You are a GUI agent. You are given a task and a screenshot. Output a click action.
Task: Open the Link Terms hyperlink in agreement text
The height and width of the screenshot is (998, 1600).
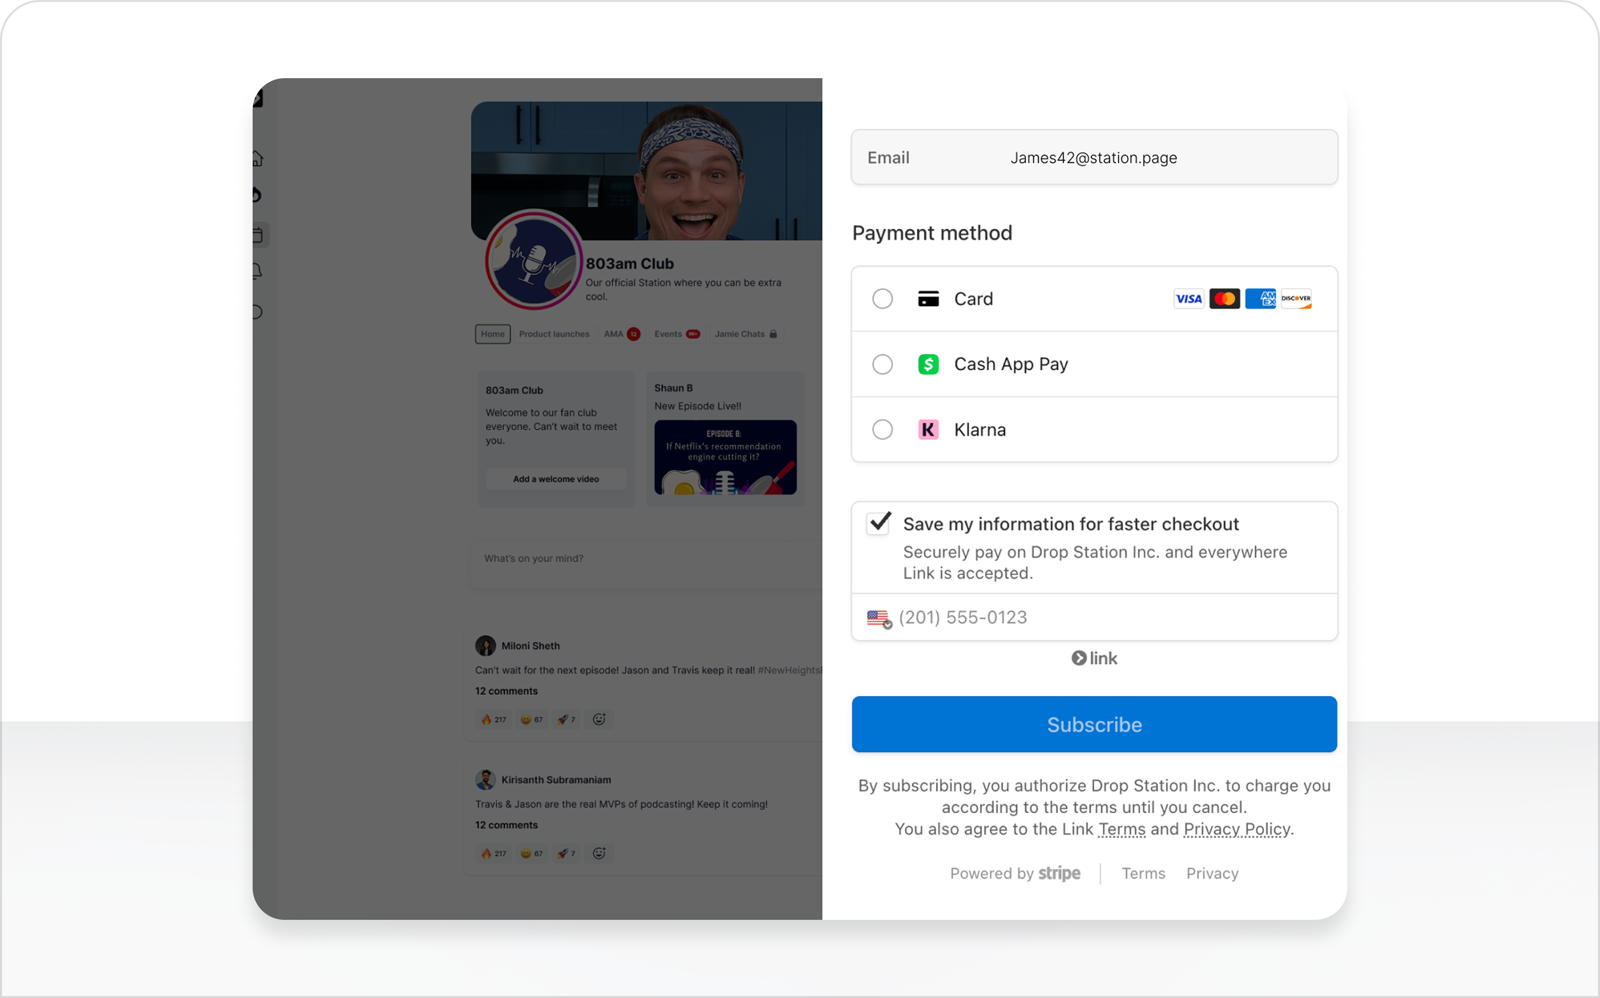point(1121,829)
